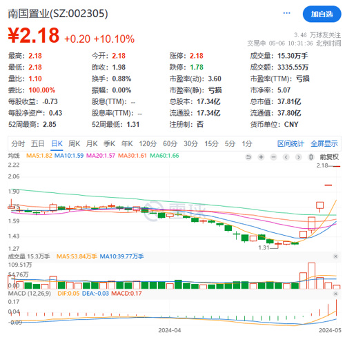Image resolution: width=345 pixels, height=337 pixels.
Task: Zoom out the chart with minus icon
Action: click(x=273, y=157)
